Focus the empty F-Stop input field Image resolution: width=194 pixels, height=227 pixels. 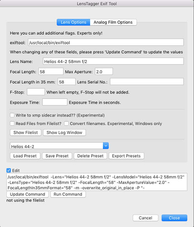[36, 92]
